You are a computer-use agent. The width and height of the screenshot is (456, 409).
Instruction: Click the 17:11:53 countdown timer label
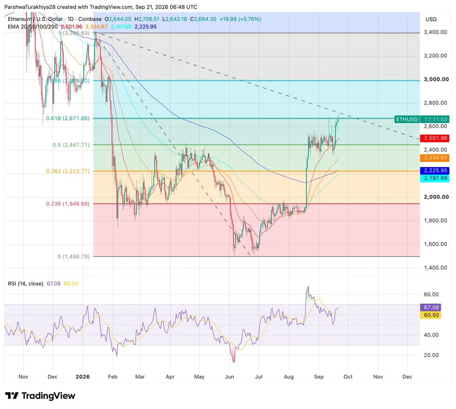click(435, 119)
